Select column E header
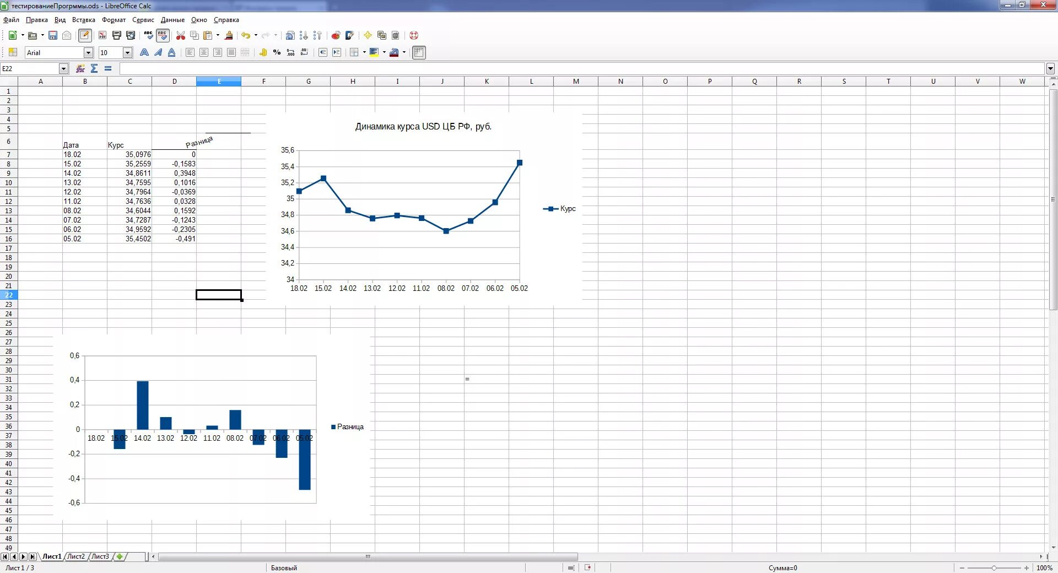1058x573 pixels. (x=219, y=81)
